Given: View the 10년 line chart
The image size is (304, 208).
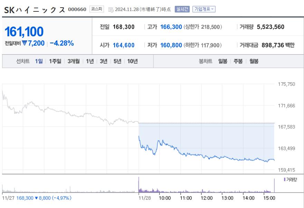Looking at the screenshot, I should tap(132, 61).
